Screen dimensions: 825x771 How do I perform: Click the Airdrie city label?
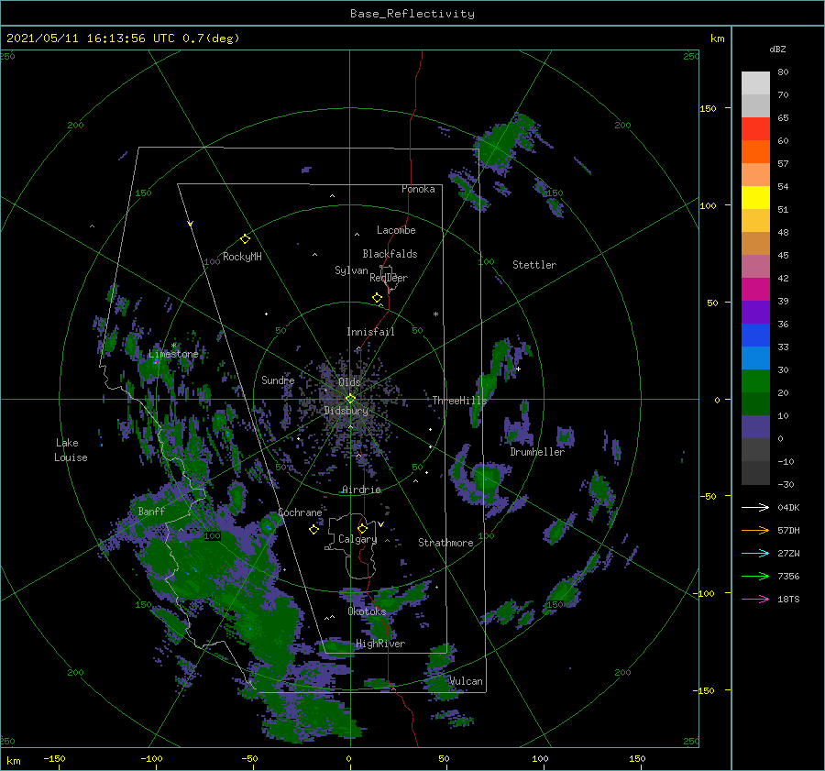[x=361, y=490]
